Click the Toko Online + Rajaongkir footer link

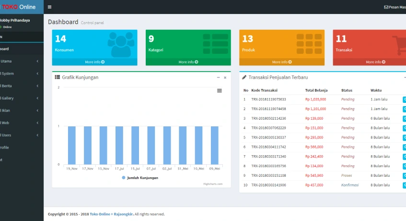click(x=111, y=214)
